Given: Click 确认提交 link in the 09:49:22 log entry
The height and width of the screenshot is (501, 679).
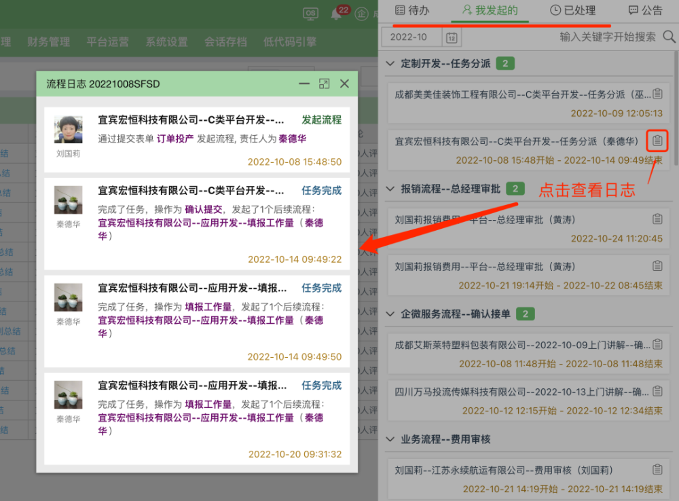Looking at the screenshot, I should click(204, 210).
